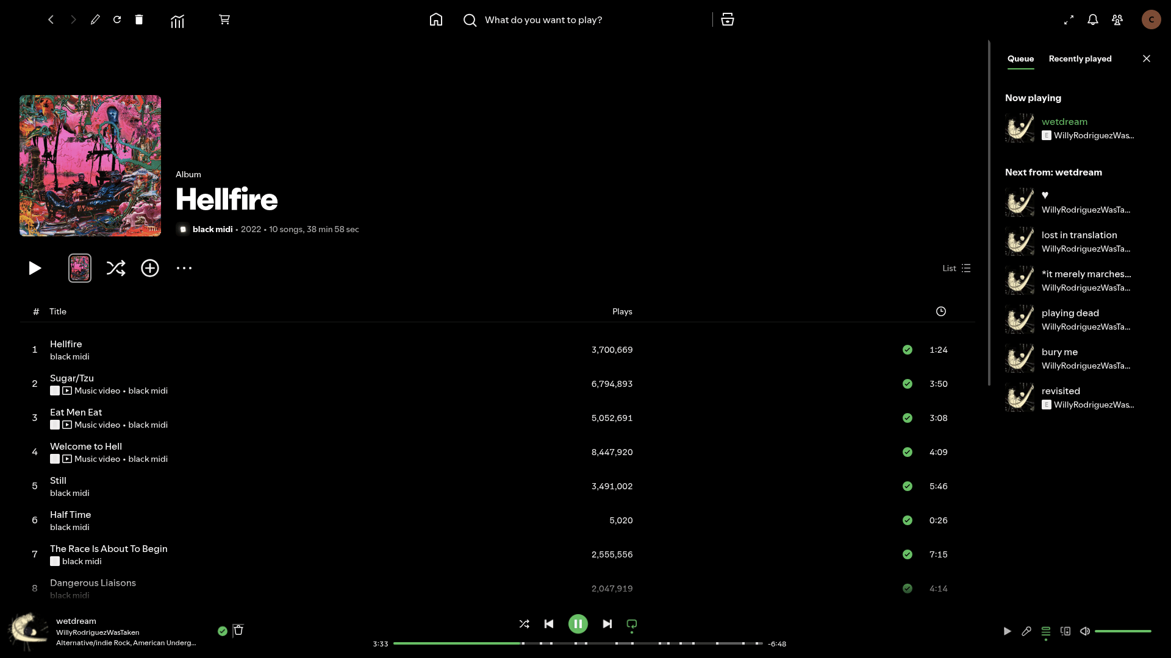The height and width of the screenshot is (658, 1171).
Task: Open the black midi artist link under the album title
Action: (x=212, y=229)
